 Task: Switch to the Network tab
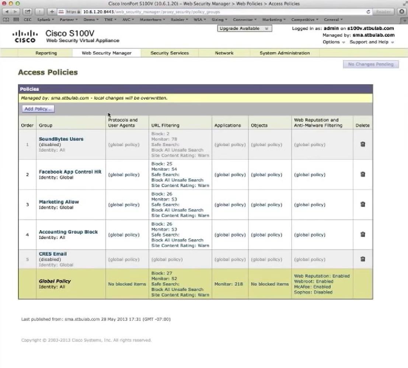tap(224, 53)
